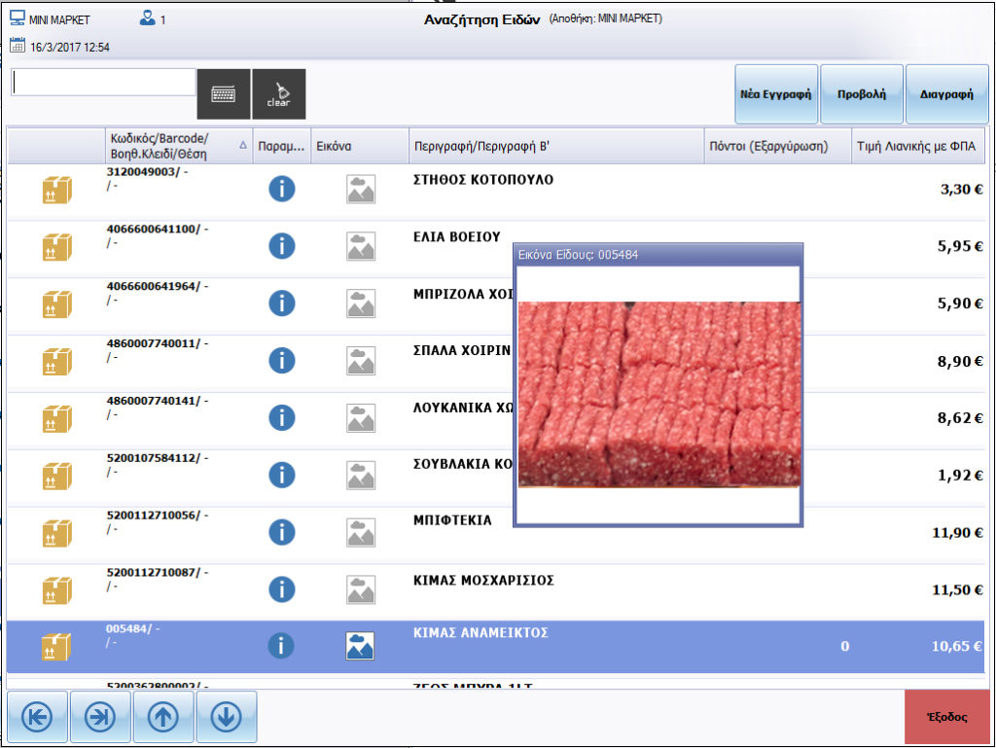This screenshot has width=996, height=748.
Task: Select the ΚΙΜΑΣ ΜΟΣΧΑΡΙΣΙΟΣ row
Action: tap(584, 588)
